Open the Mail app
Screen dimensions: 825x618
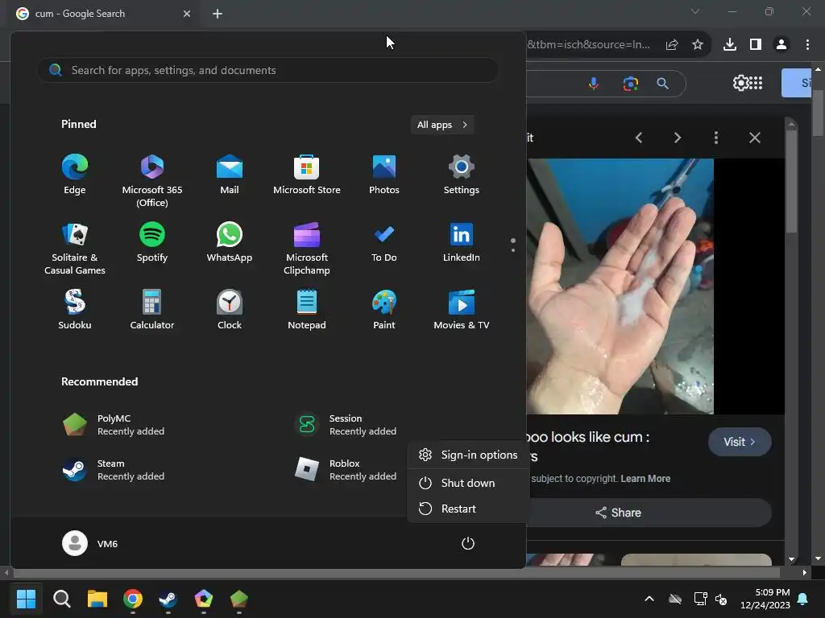pos(230,175)
